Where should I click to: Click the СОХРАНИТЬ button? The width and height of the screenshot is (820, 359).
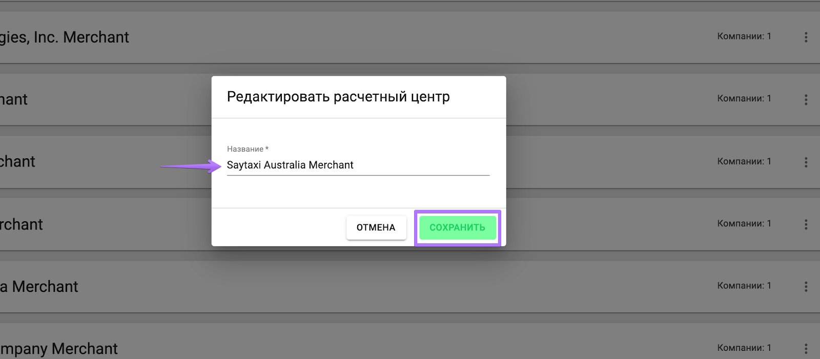pos(458,228)
